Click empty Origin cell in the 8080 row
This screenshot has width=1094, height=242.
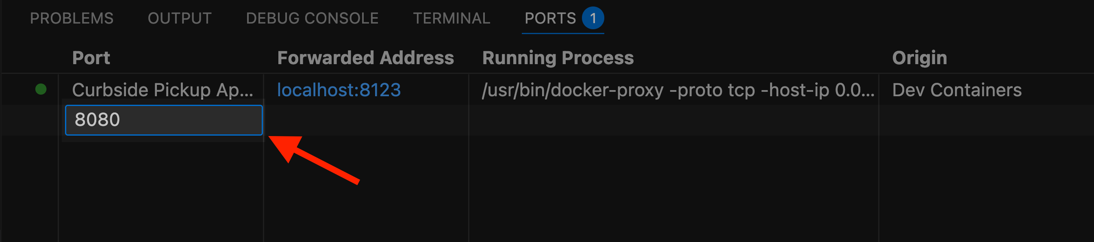(x=985, y=120)
